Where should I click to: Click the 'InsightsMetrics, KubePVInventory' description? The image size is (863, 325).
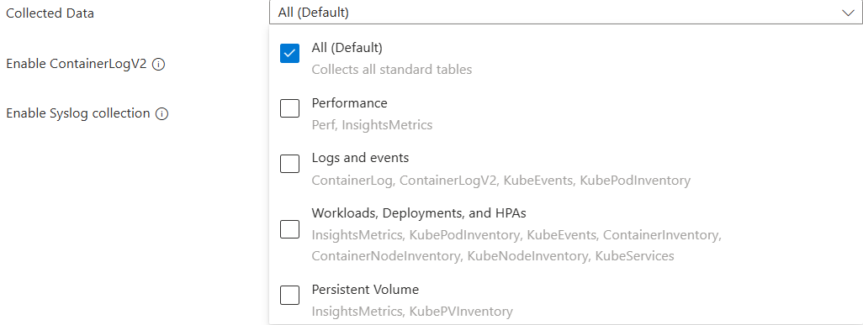(412, 312)
